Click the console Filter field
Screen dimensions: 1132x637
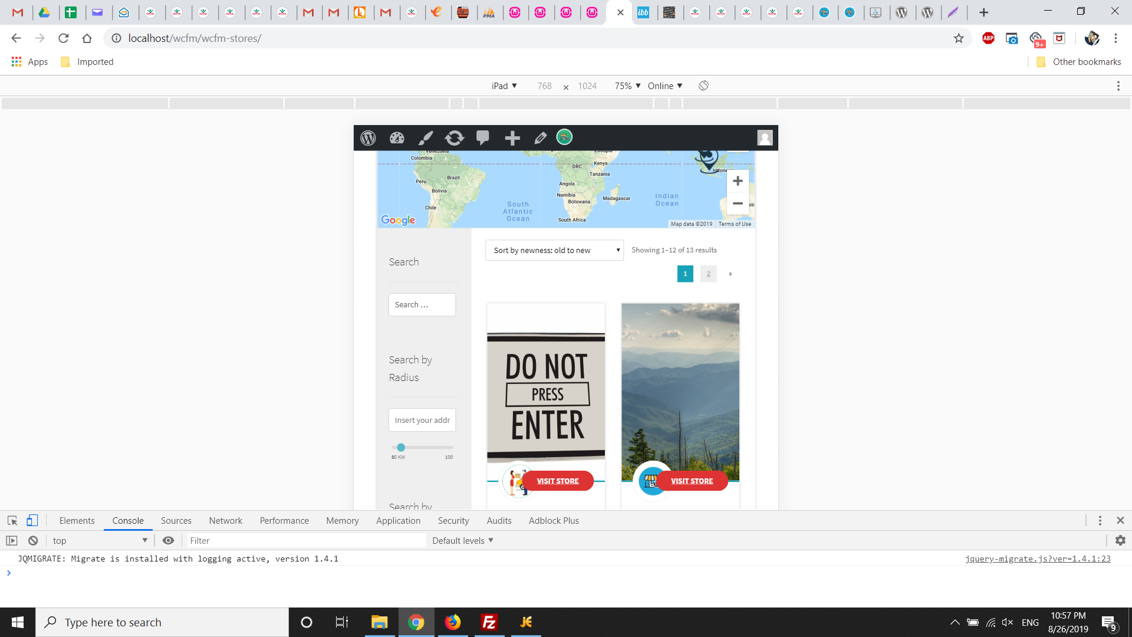[x=307, y=541]
